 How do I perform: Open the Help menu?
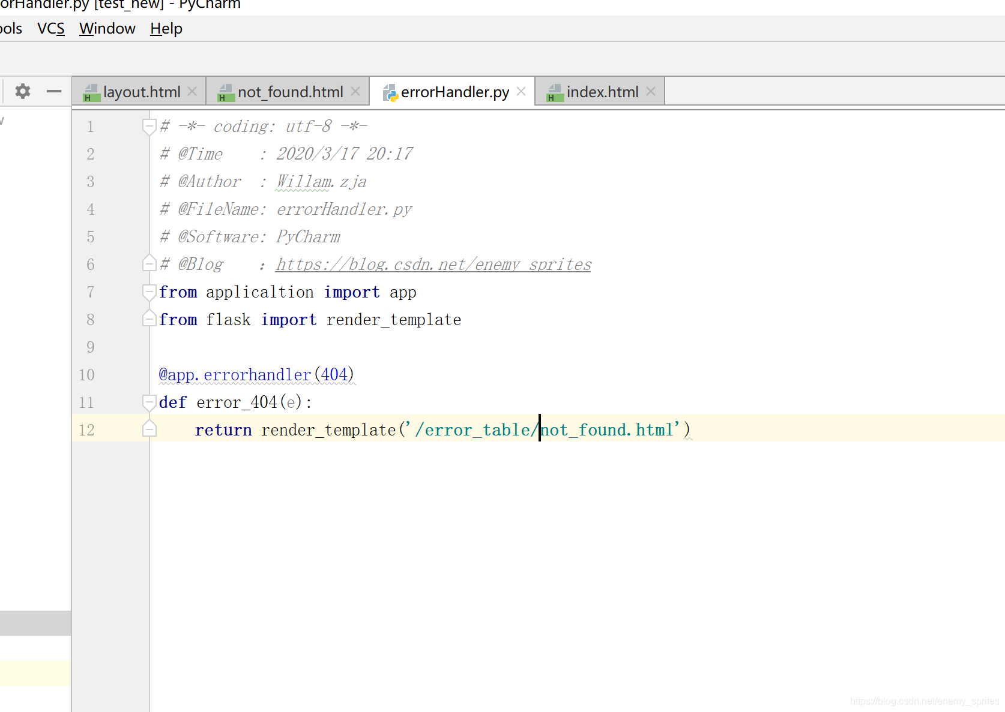click(x=166, y=28)
